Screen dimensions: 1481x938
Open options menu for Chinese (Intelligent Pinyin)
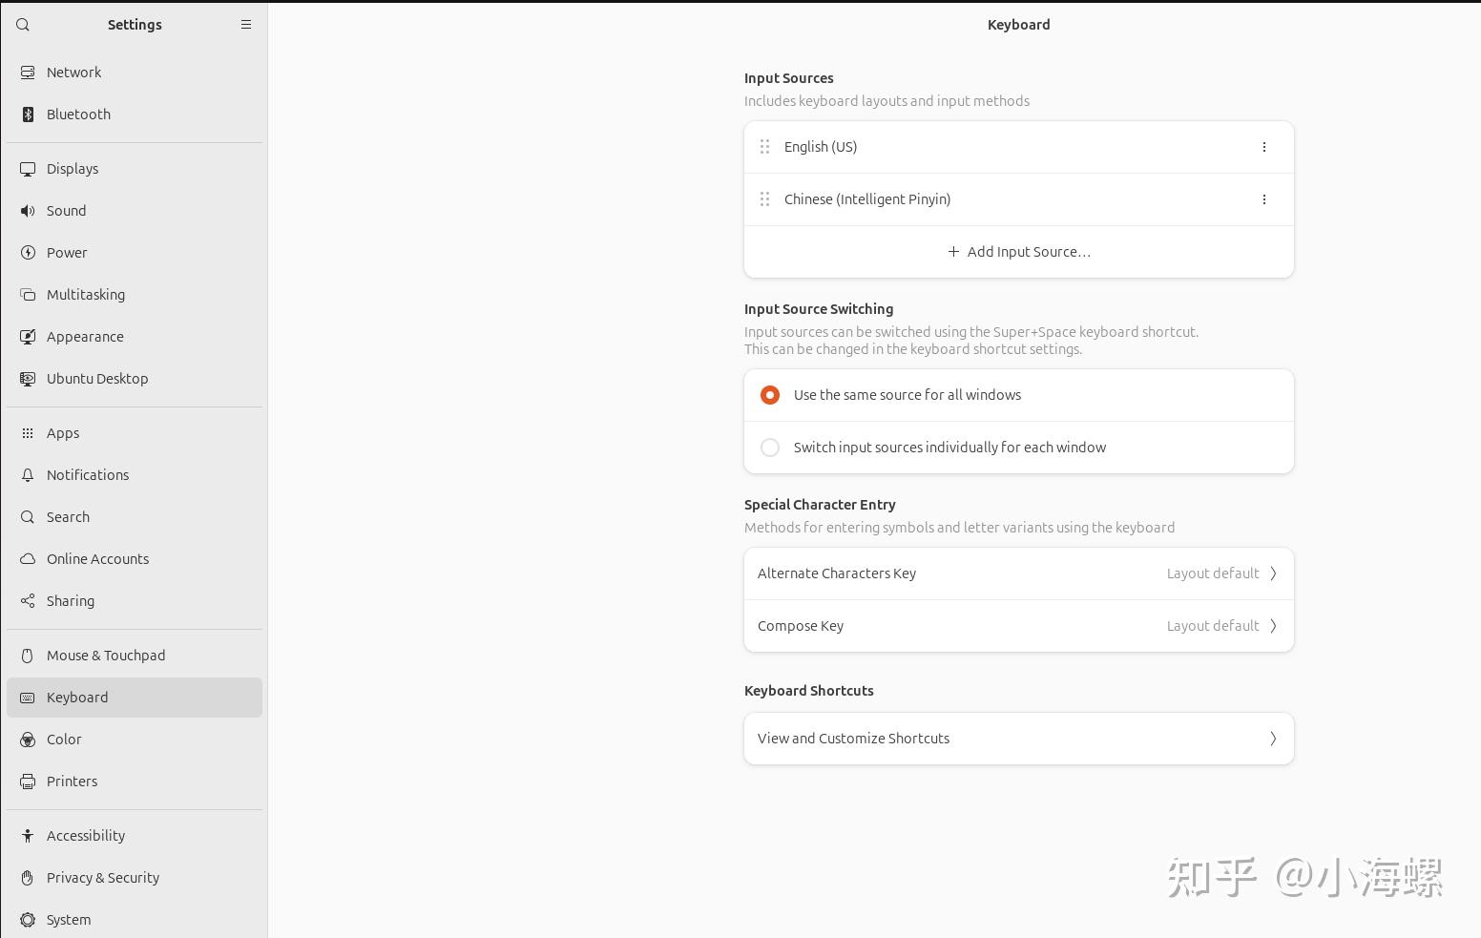click(x=1264, y=199)
